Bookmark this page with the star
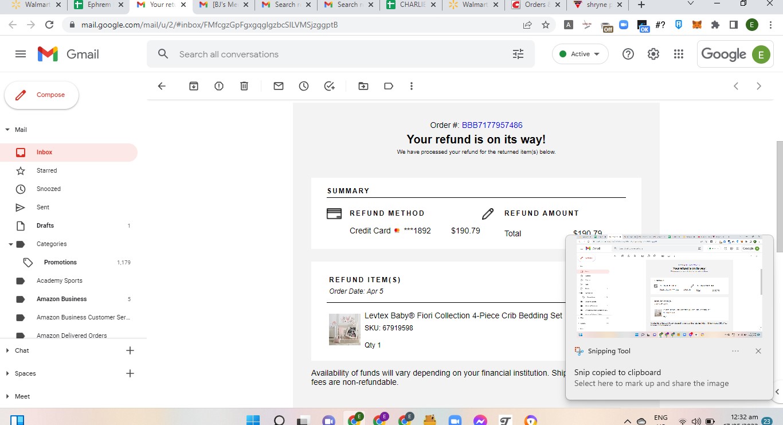This screenshot has height=425, width=783. (546, 25)
